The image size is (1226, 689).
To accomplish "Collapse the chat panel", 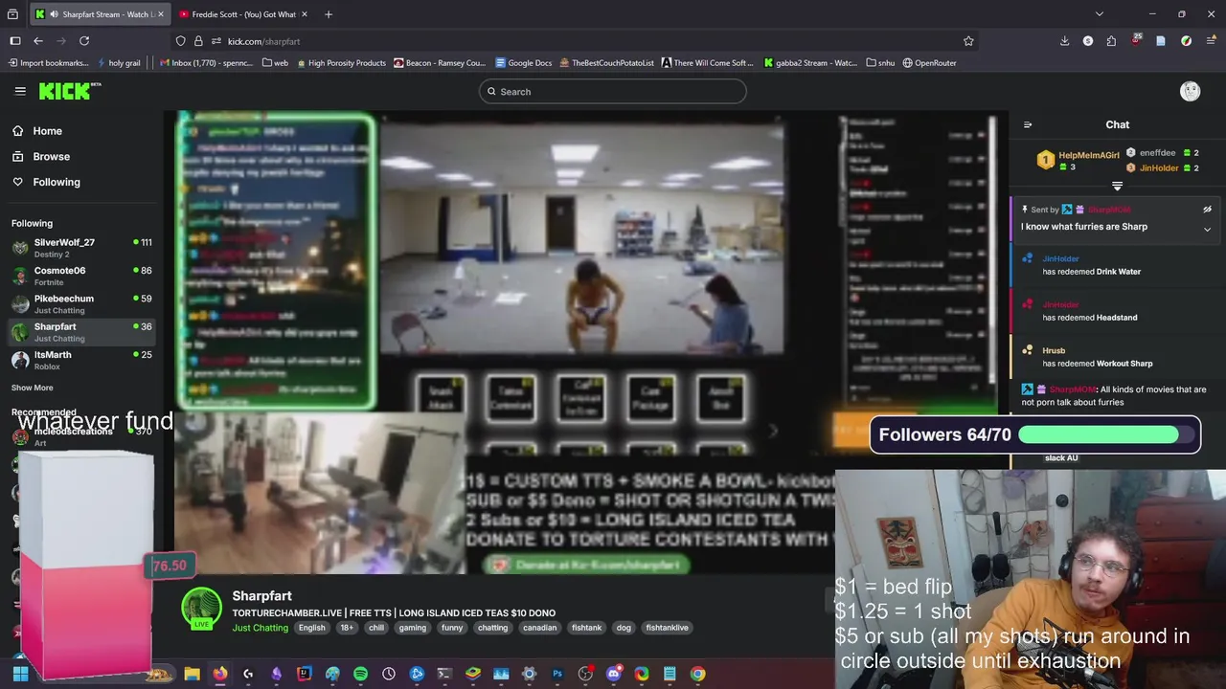I will tap(1028, 124).
